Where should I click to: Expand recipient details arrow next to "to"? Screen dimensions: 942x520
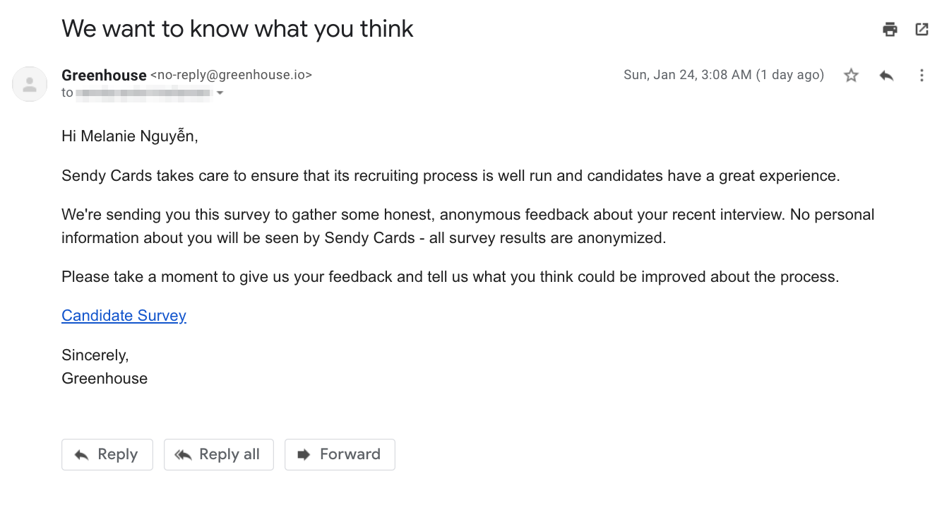click(x=220, y=93)
